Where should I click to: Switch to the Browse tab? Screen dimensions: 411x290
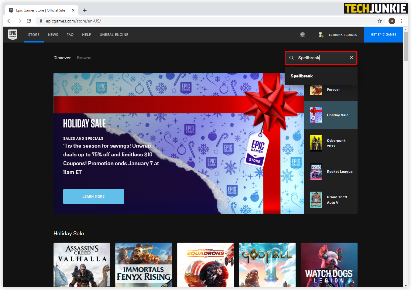pos(84,58)
